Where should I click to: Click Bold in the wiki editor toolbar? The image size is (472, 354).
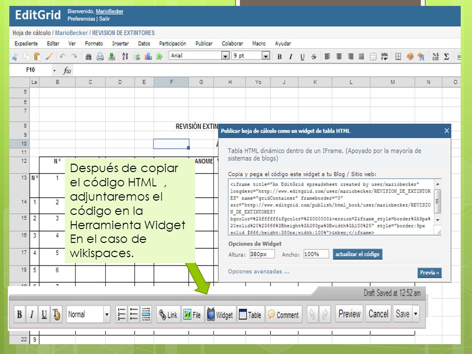pos(20,314)
